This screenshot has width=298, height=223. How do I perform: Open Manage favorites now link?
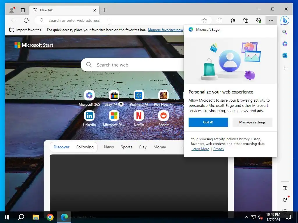point(165,30)
